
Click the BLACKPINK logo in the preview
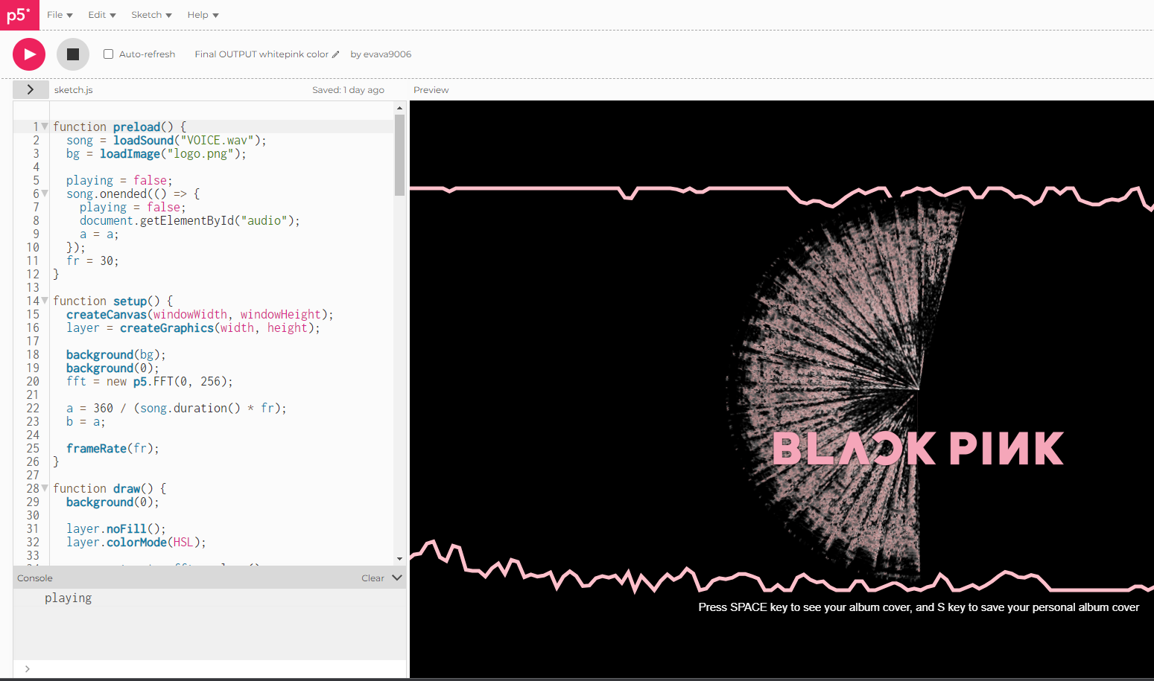pos(918,448)
